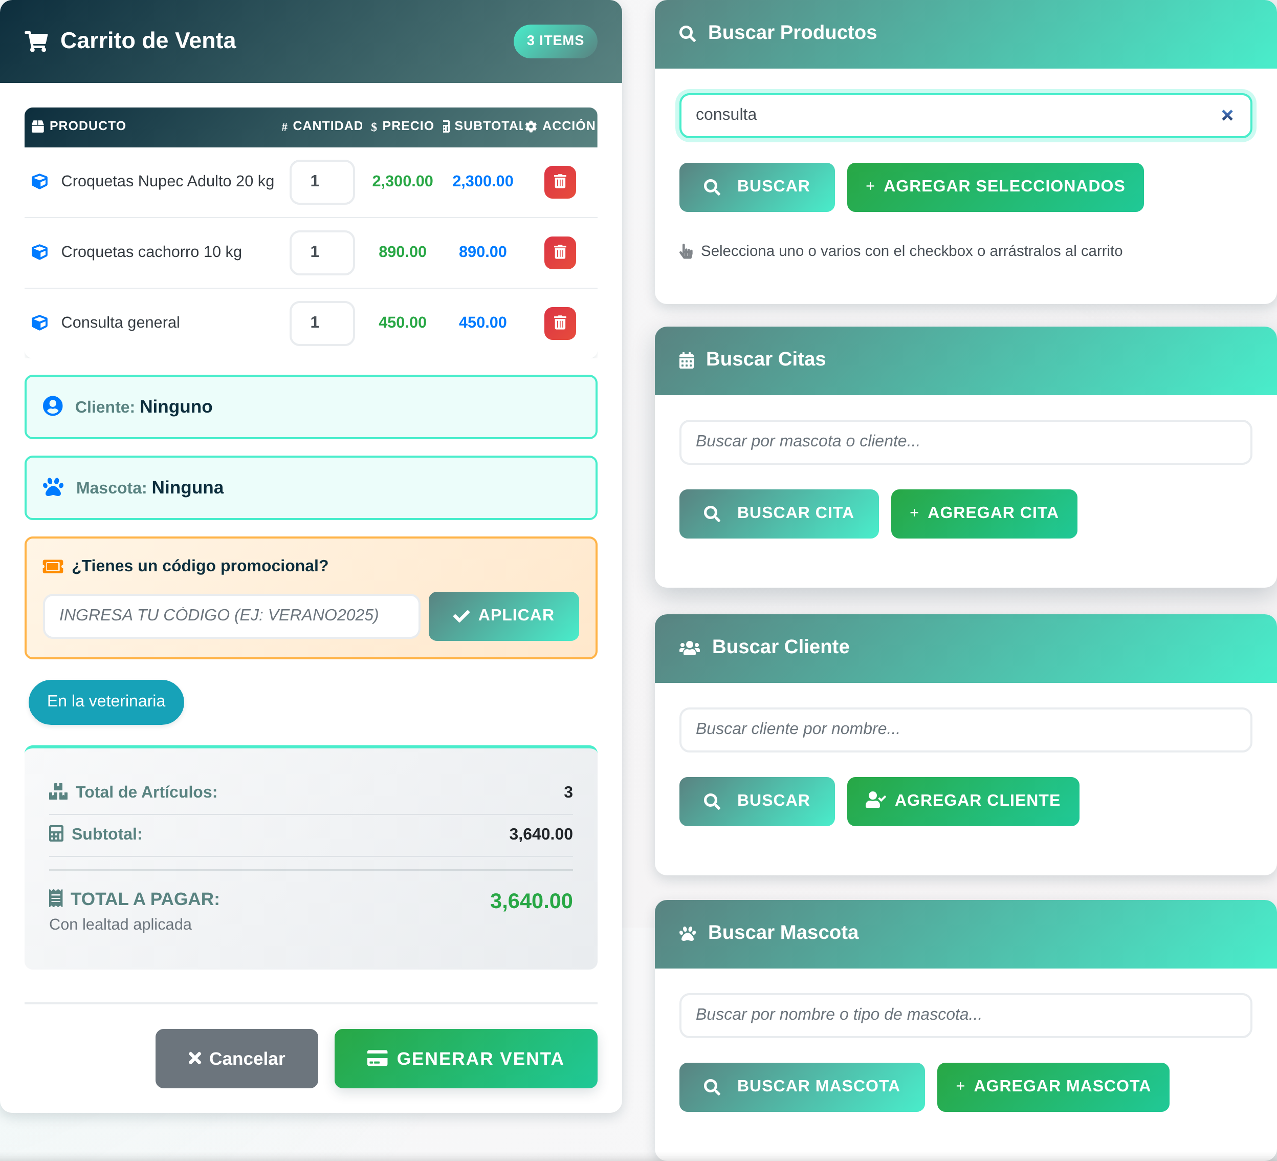The height and width of the screenshot is (1161, 1277).
Task: Click the box icon next to Consulta general
Action: click(x=39, y=322)
